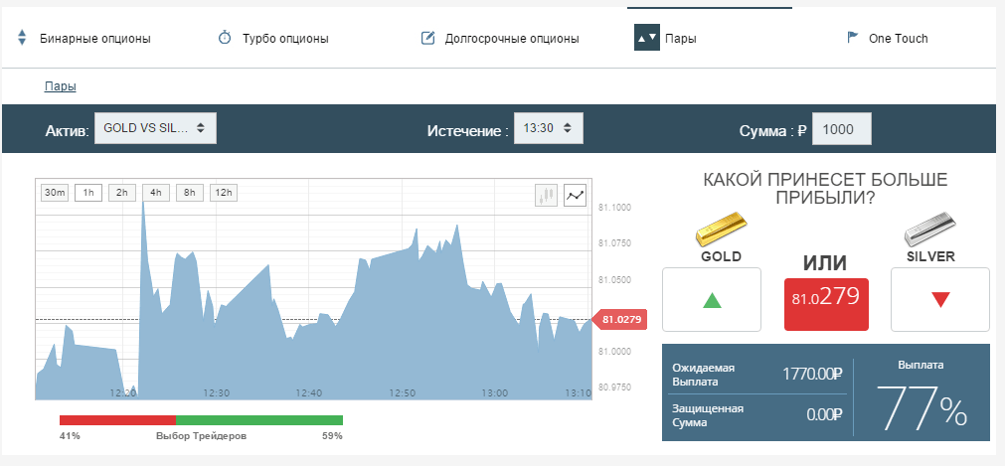This screenshot has height=466, width=1005.
Task: Click the Защищенная Сумма label
Action: click(x=708, y=415)
